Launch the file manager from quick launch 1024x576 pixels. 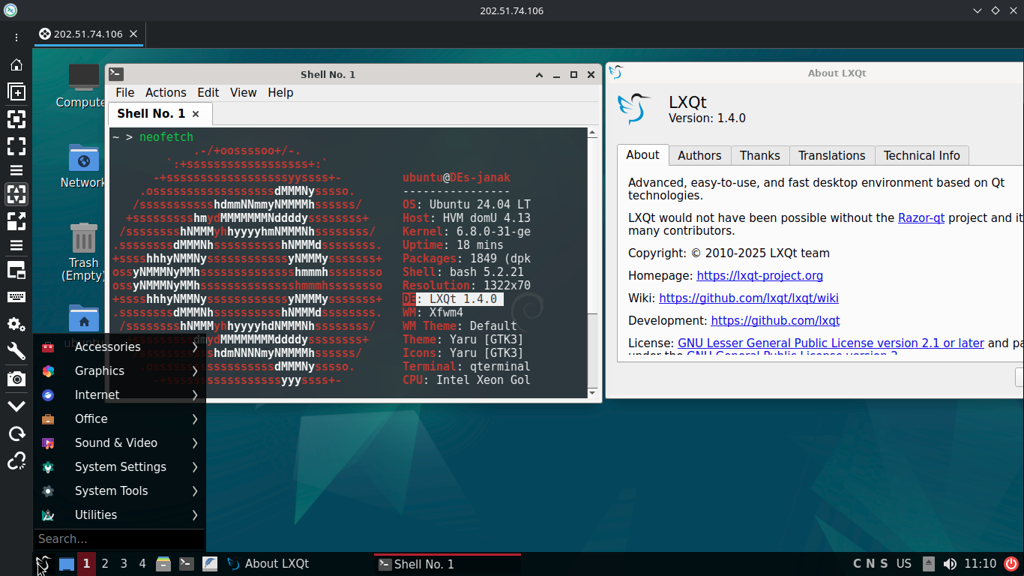click(x=163, y=564)
